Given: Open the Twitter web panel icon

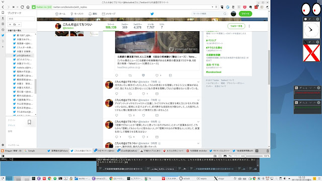Looking at the screenshot, I should pos(3,35).
